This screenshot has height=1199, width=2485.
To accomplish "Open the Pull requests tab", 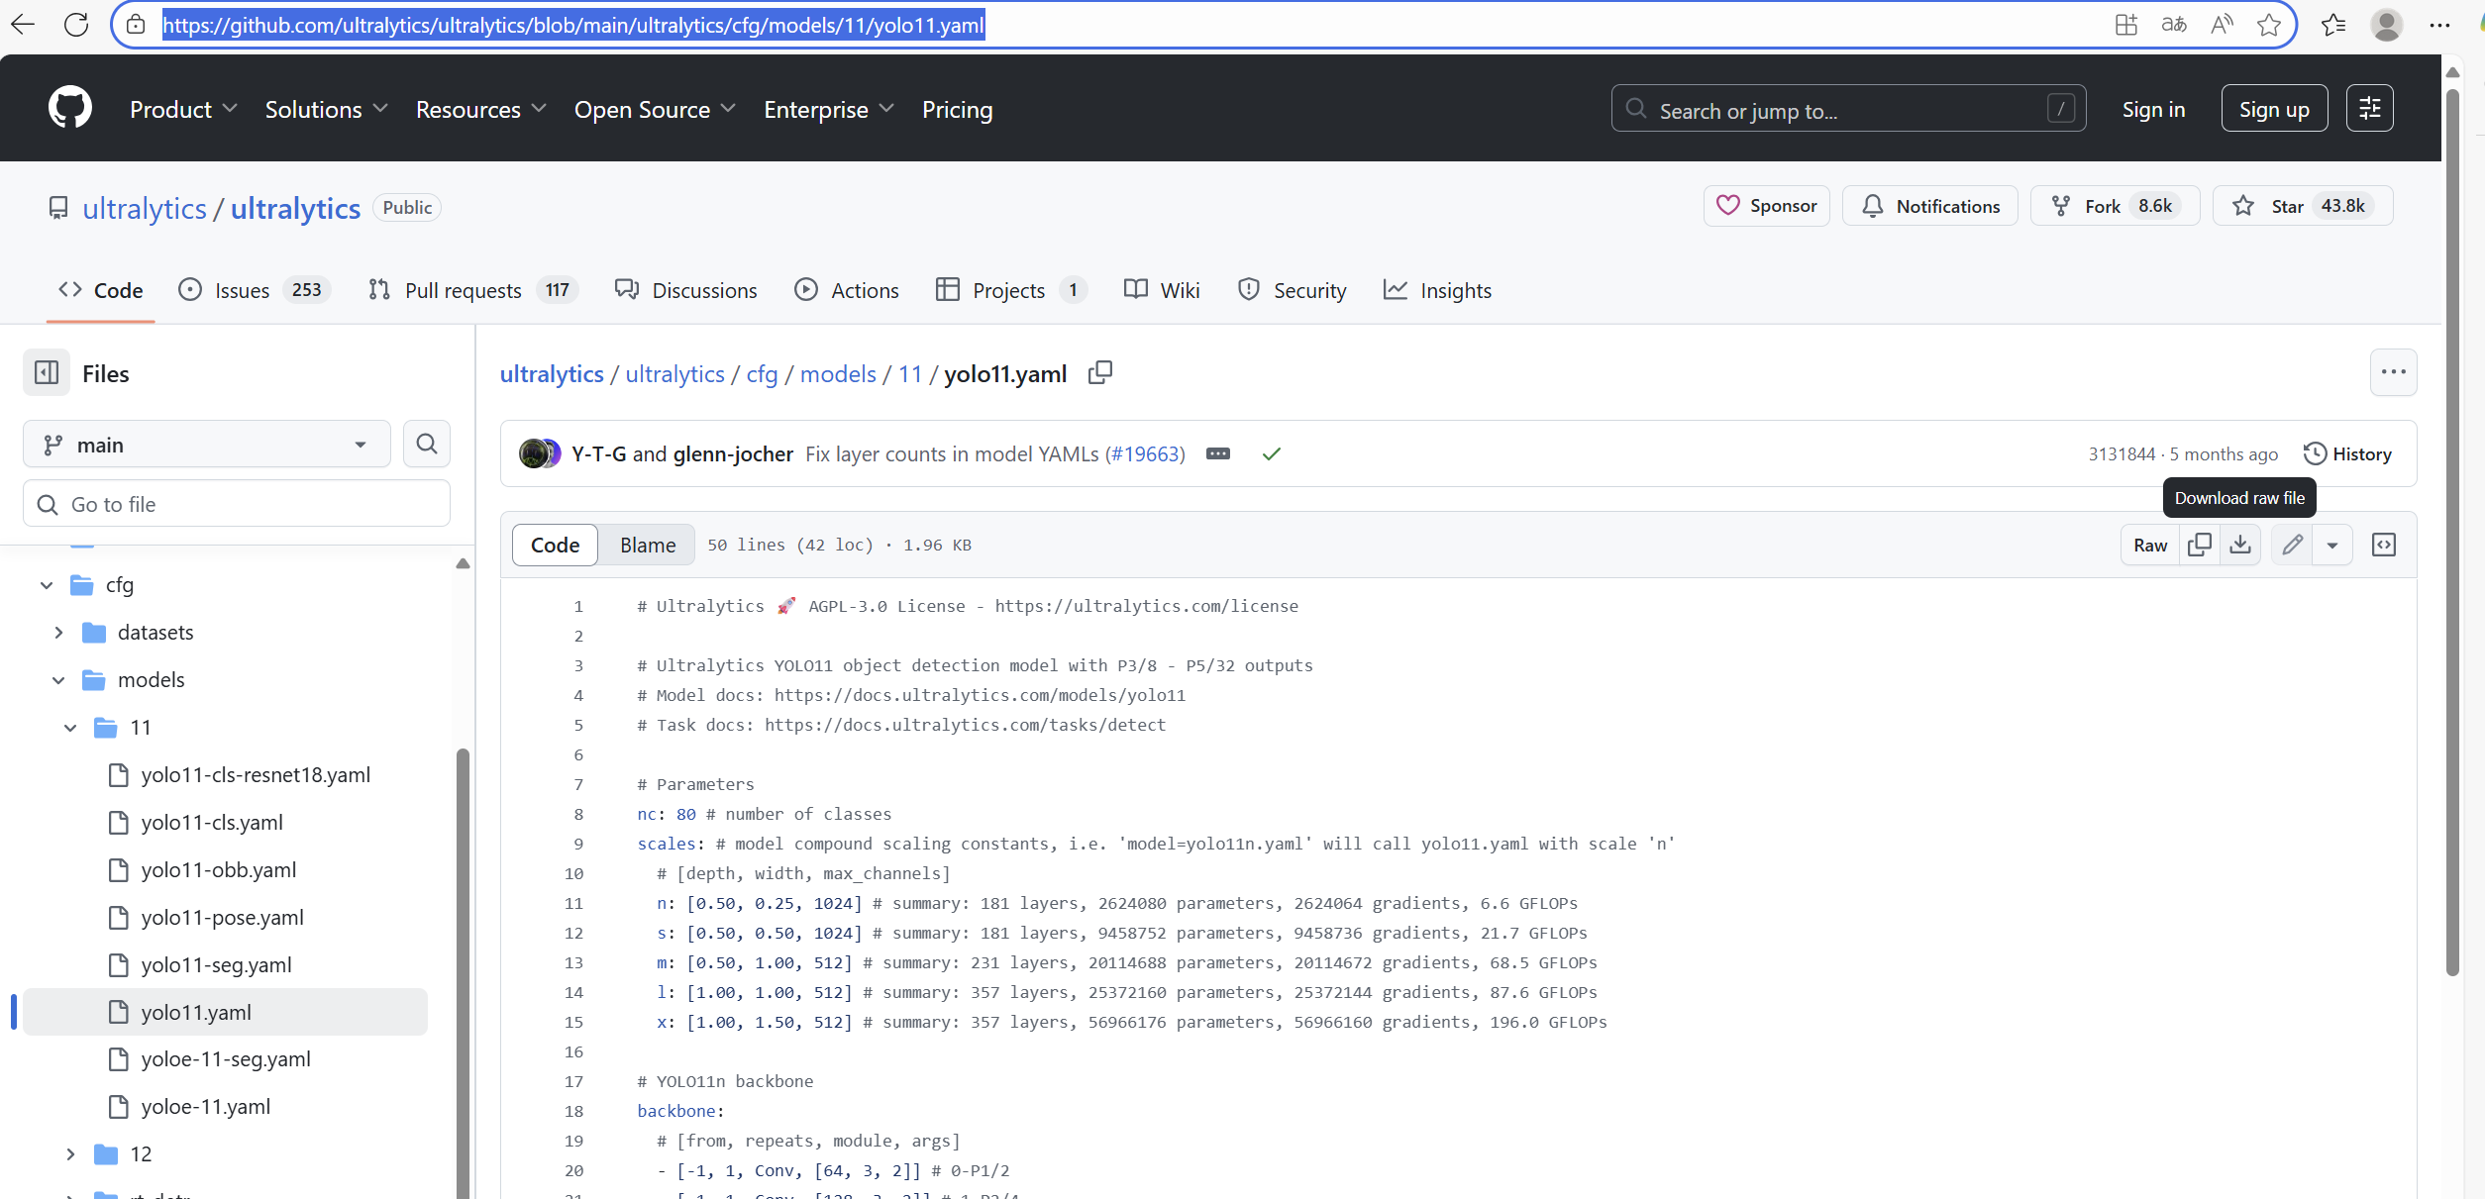I will click(x=463, y=290).
